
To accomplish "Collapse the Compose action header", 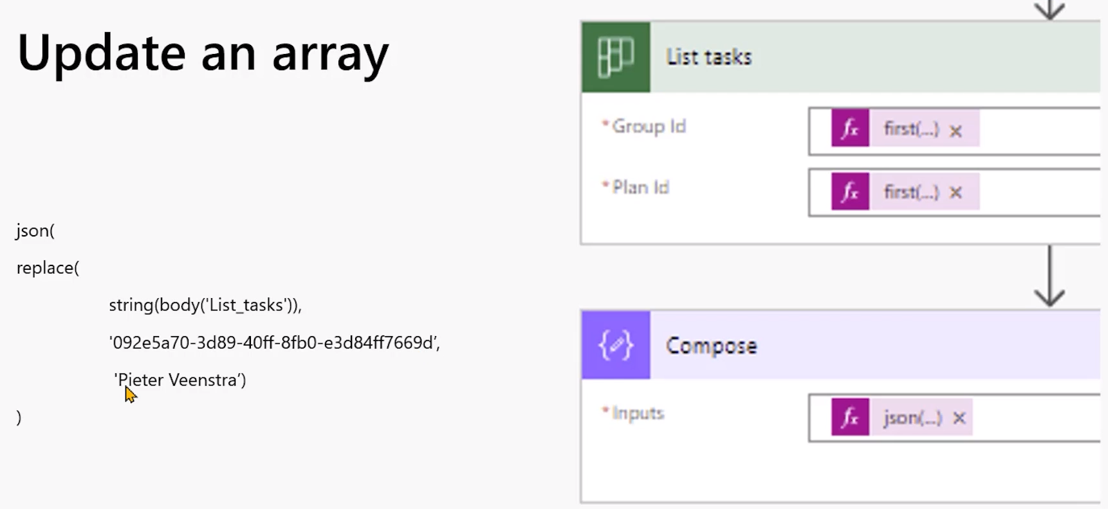I will pos(875,345).
